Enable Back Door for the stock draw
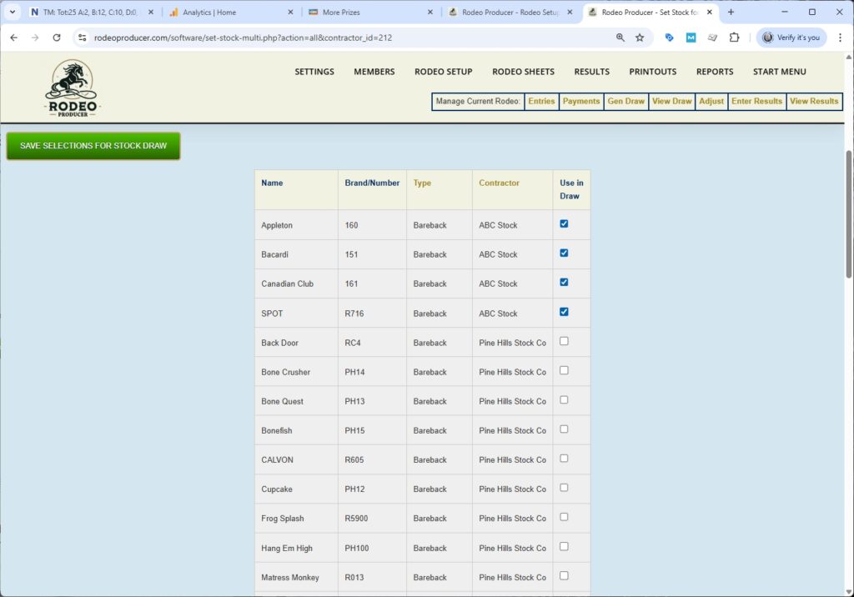 [x=563, y=340]
